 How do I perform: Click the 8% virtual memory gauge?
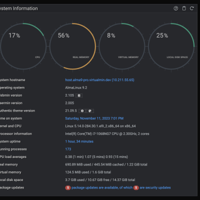122,46
